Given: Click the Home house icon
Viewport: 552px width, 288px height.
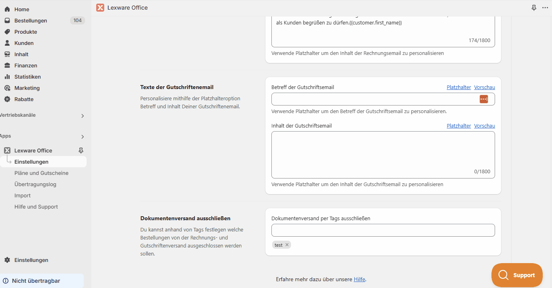Looking at the screenshot, I should tap(7, 9).
